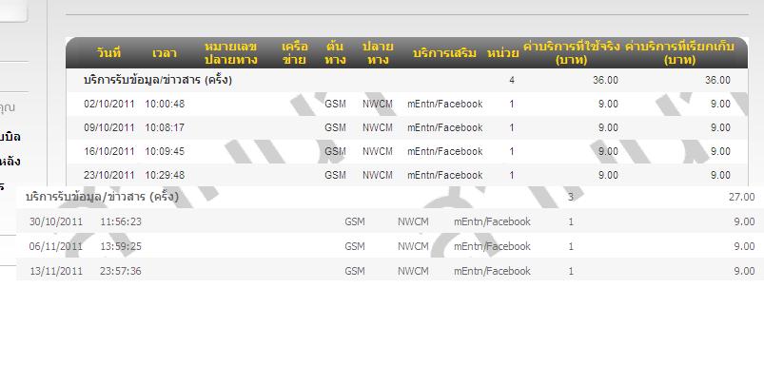Click the บริการเสริม column header
The image size is (764, 365).
pyautogui.click(x=444, y=53)
